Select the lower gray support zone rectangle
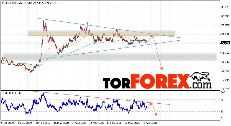The width and height of the screenshot is (231, 126). point(109,57)
